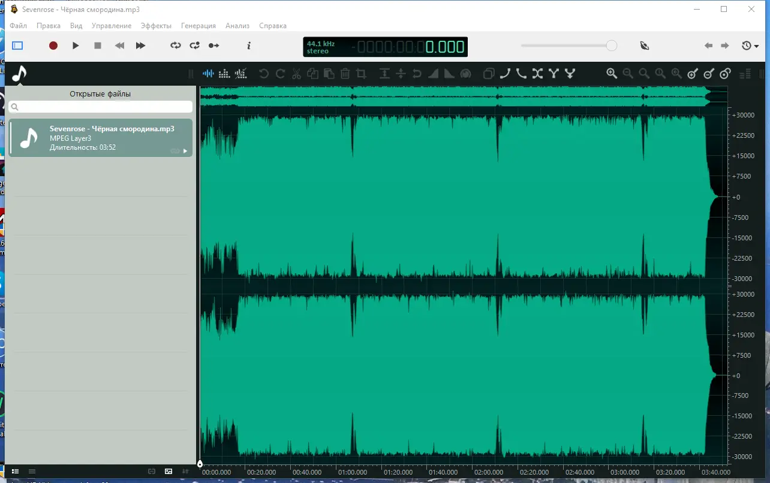
Task: Click the music note panel icon
Action: (20, 74)
